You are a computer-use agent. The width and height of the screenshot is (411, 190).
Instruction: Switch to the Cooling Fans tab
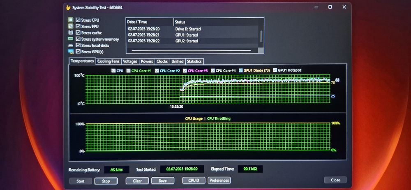[109, 61]
